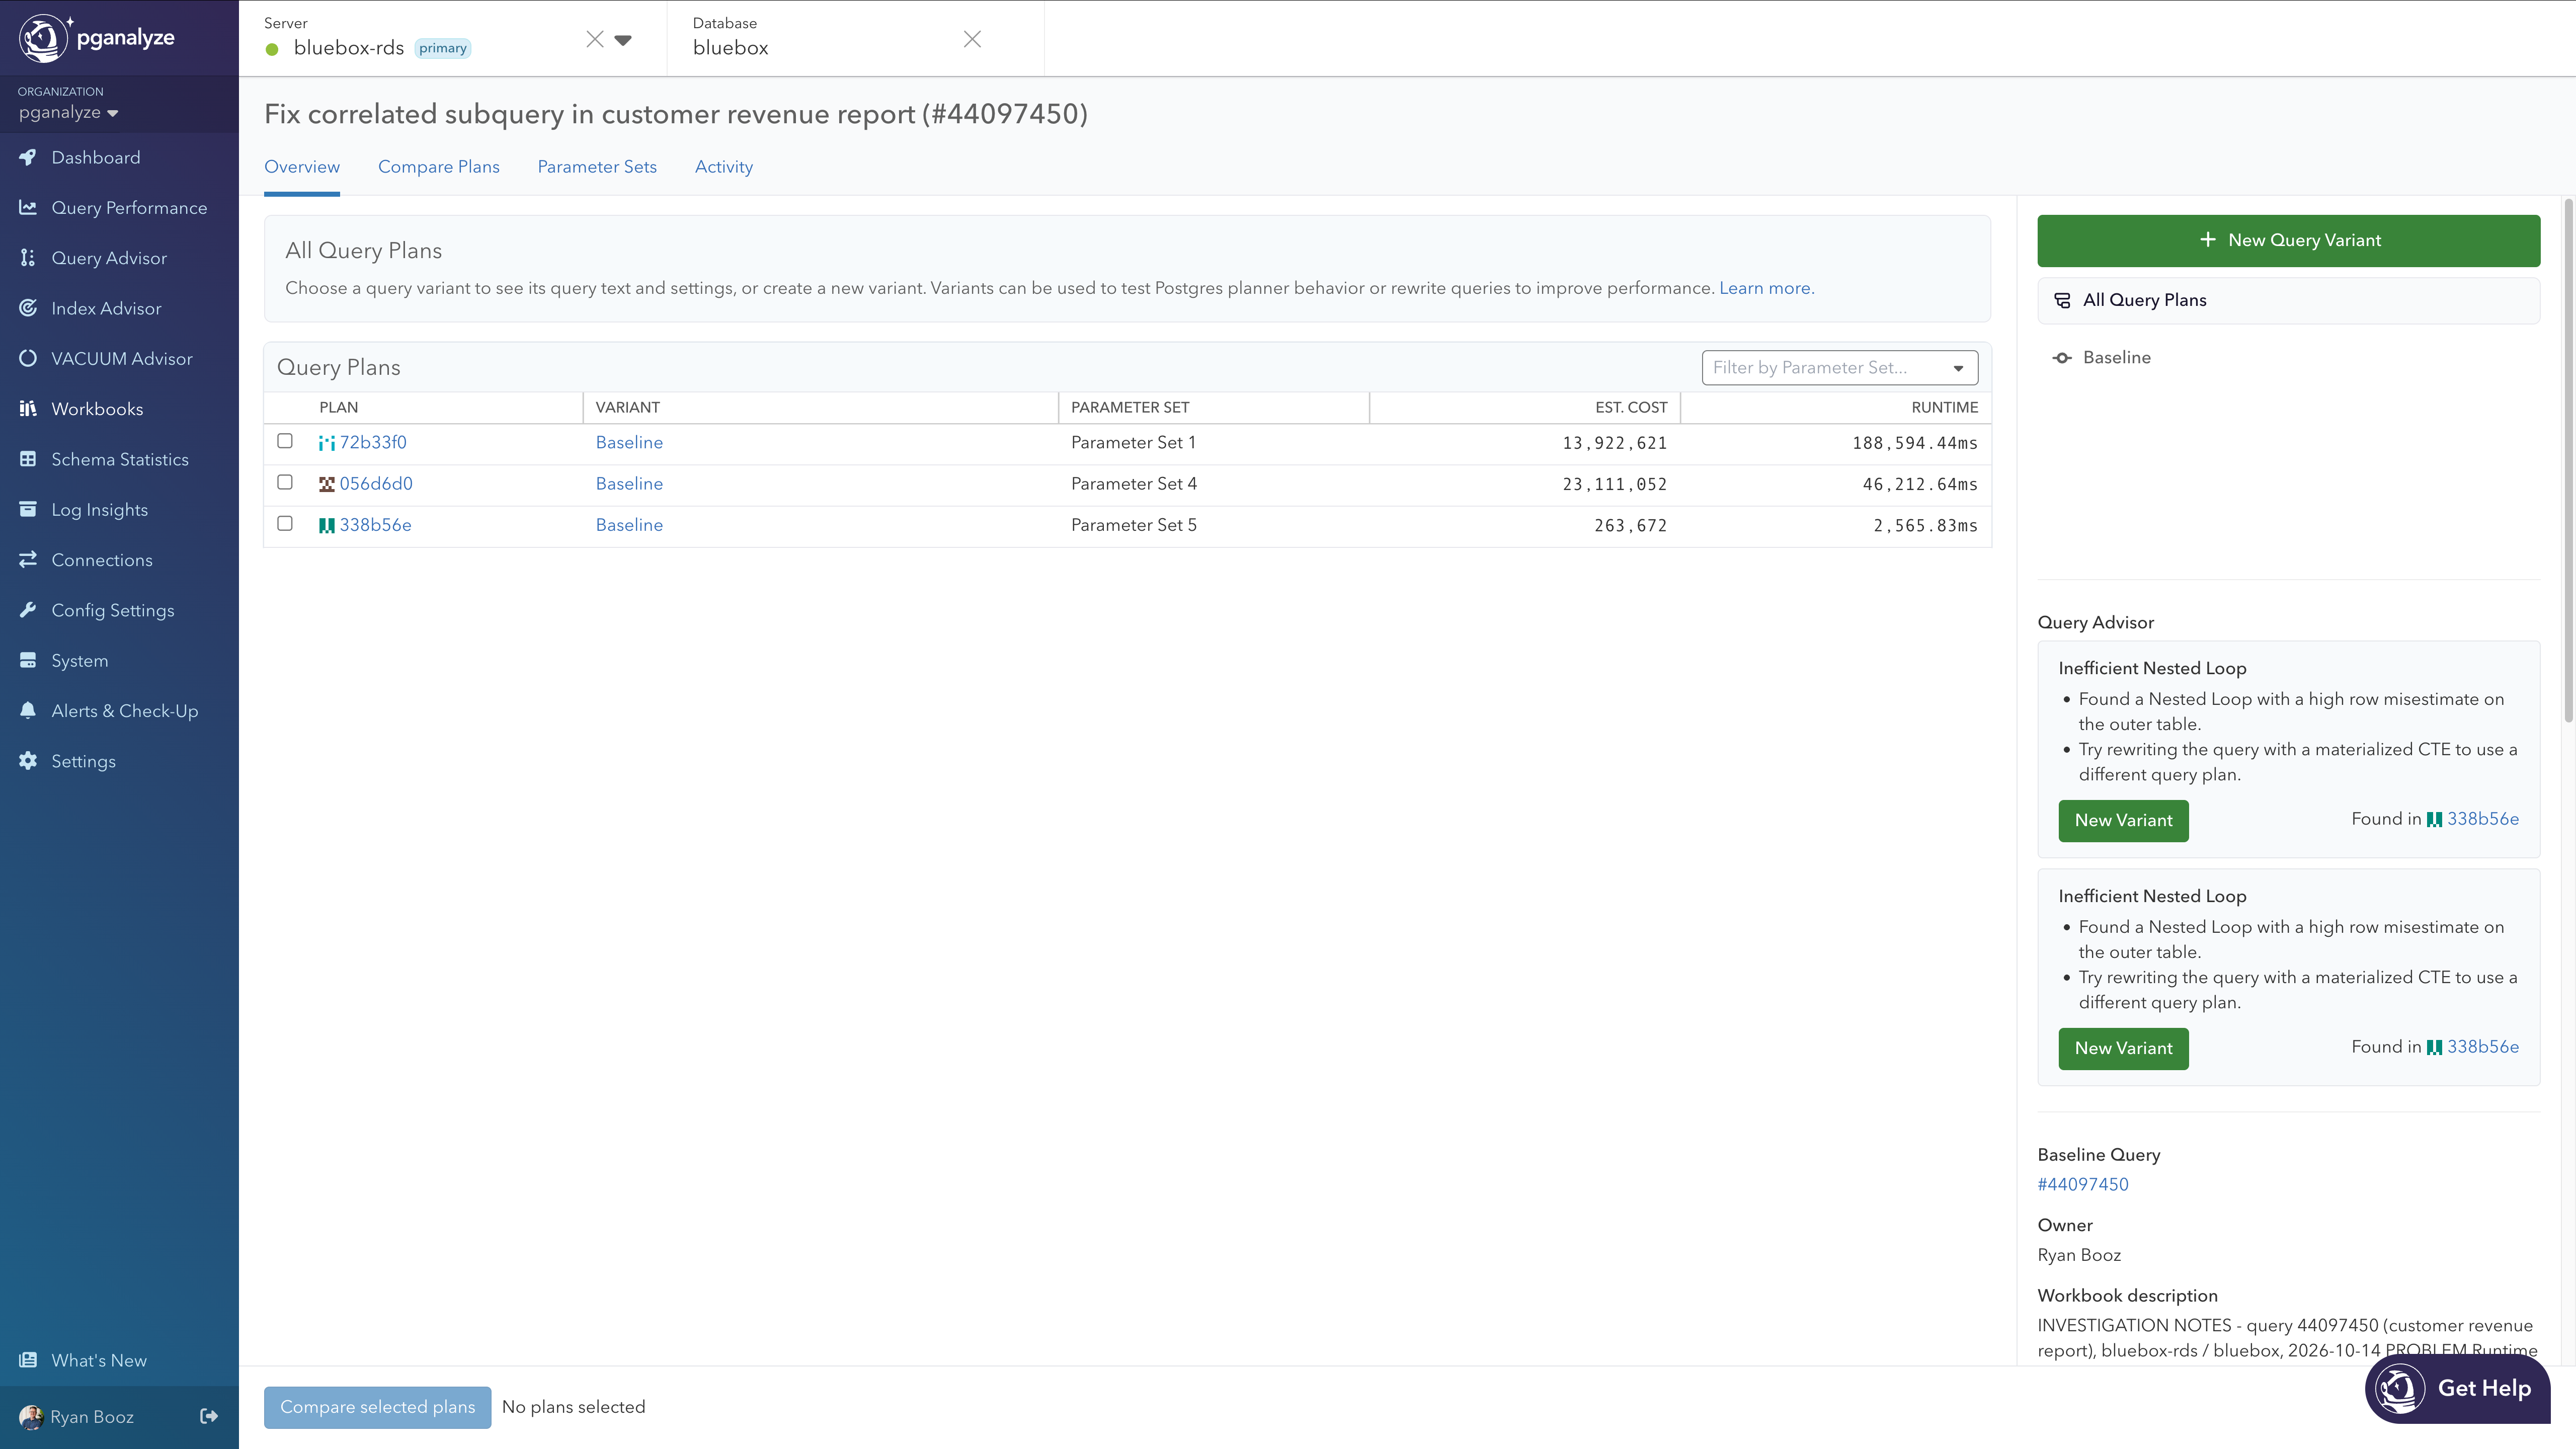The height and width of the screenshot is (1449, 2576).
Task: Click runtime value 188,594.44ms
Action: click(x=1914, y=443)
